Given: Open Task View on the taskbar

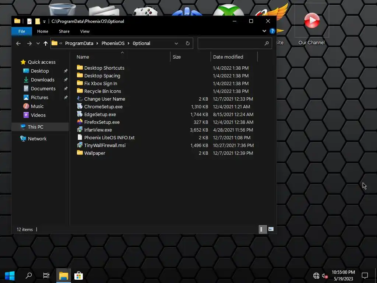Looking at the screenshot, I should click(x=46, y=276).
